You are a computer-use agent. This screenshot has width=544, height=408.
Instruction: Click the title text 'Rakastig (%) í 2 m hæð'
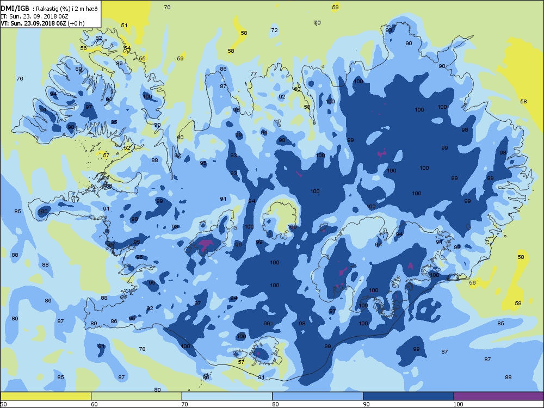(66, 9)
